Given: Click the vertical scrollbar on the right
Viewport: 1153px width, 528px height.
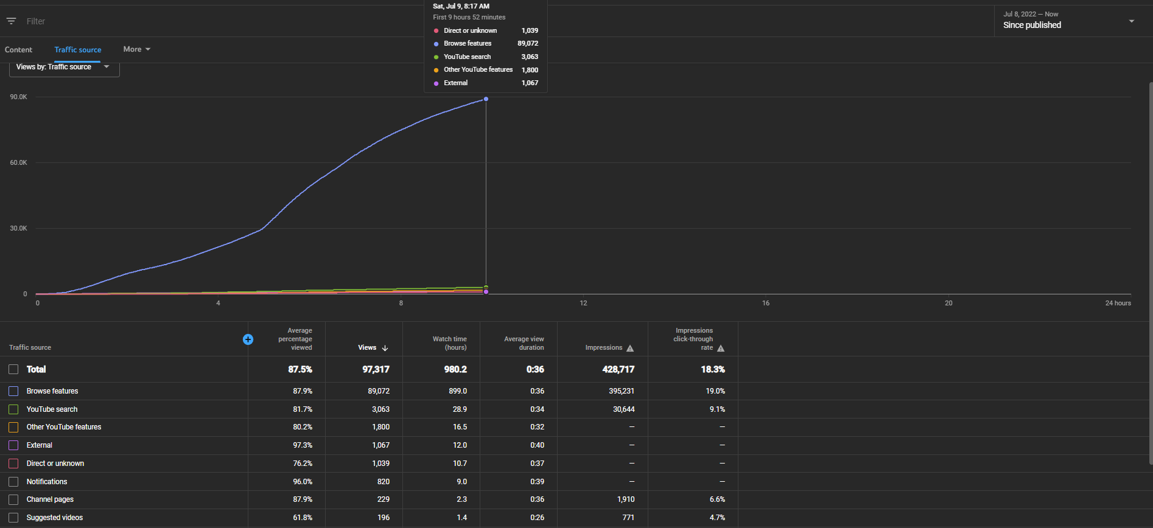Looking at the screenshot, I should [1150, 274].
